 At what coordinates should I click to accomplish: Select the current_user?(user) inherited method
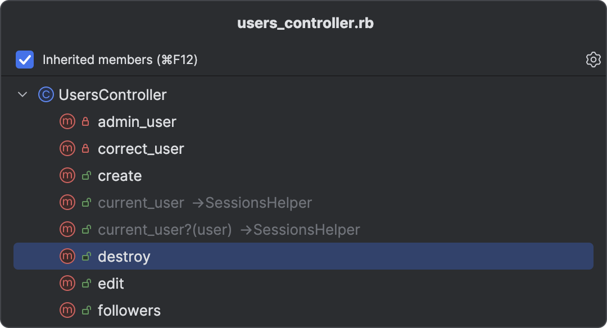tap(165, 230)
